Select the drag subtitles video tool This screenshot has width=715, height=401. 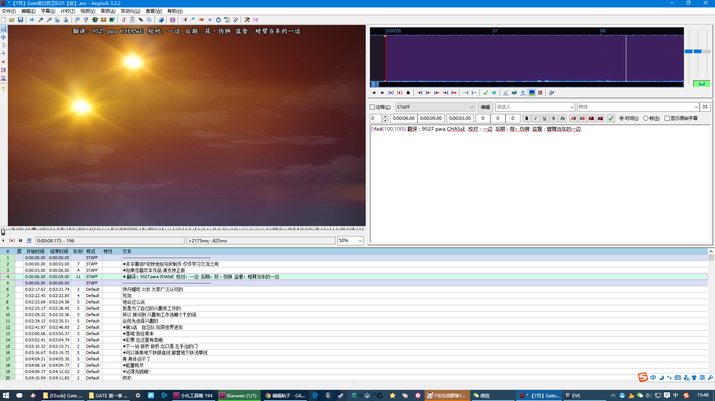click(x=3, y=37)
